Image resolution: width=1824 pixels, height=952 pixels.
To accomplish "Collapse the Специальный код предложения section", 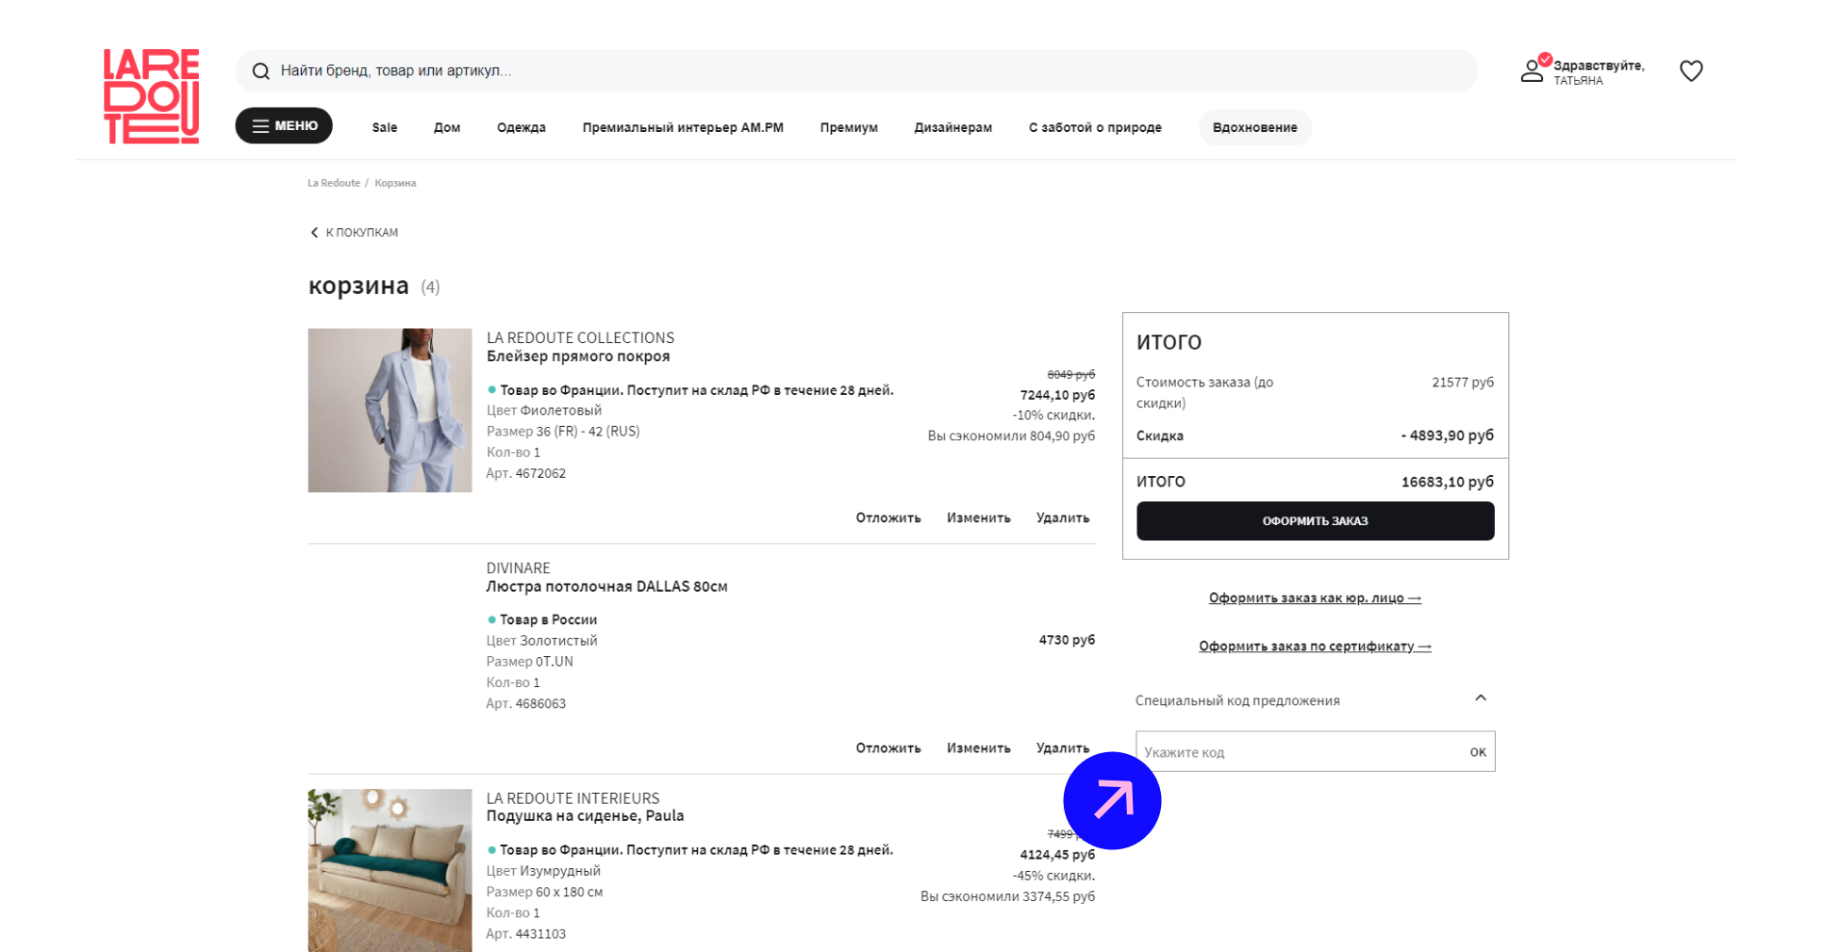I will point(1481,698).
